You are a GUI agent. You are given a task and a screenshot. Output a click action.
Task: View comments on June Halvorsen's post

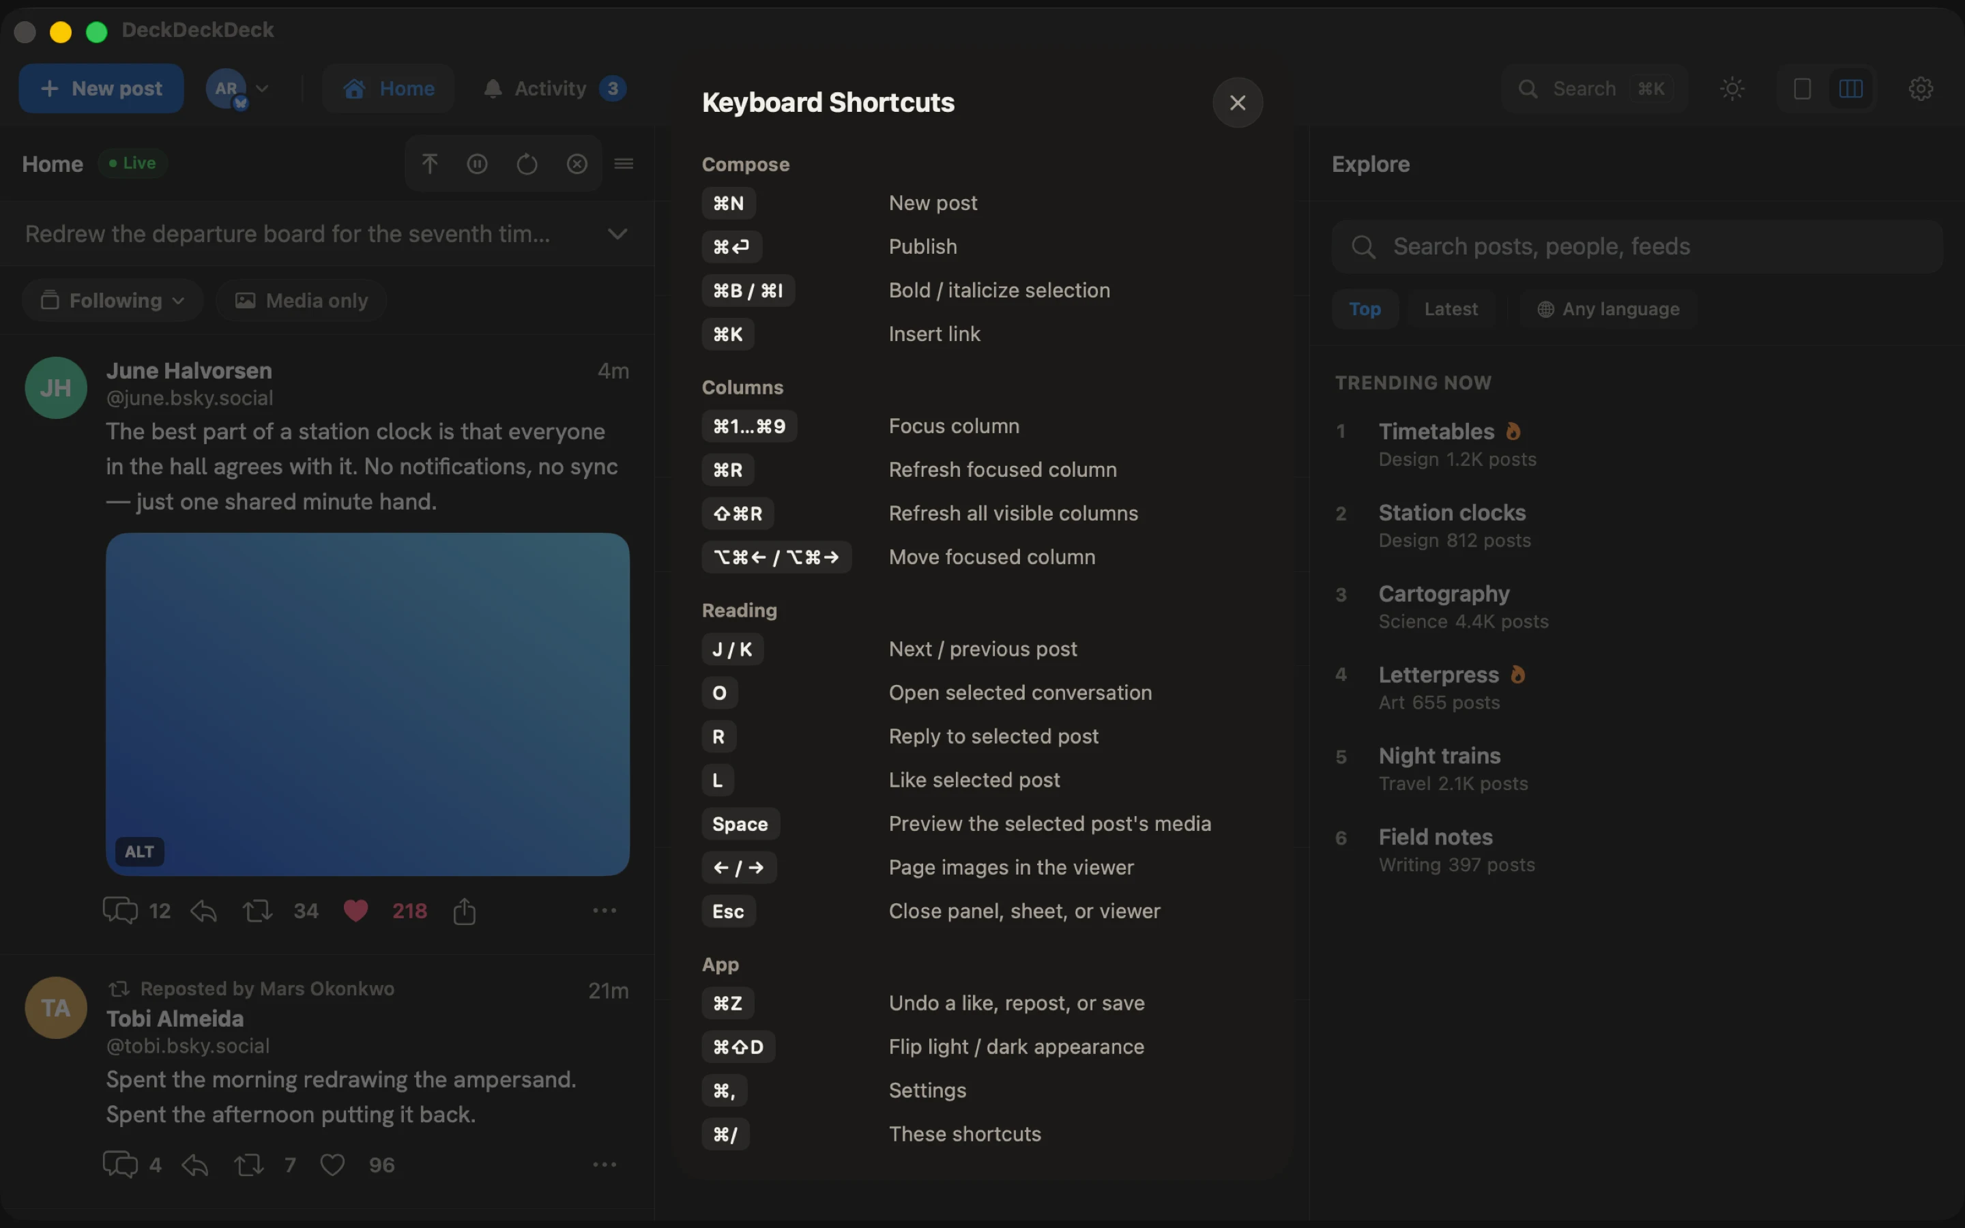pos(136,911)
